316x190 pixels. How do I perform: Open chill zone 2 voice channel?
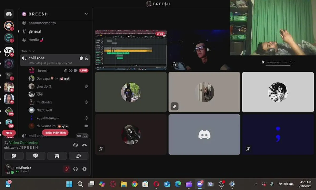(x=38, y=136)
